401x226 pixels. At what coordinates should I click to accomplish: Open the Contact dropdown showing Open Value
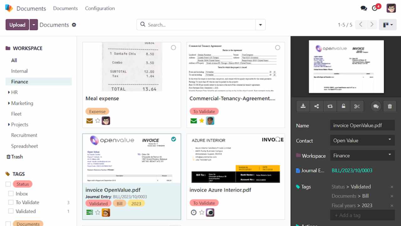click(362, 140)
